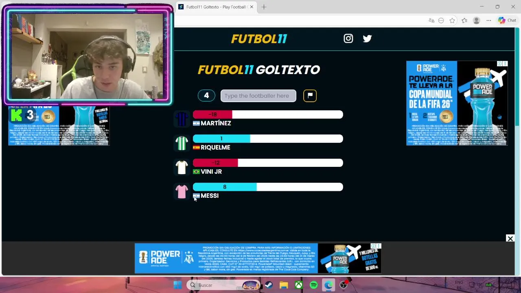The width and height of the screenshot is (521, 293).
Task: Open ad choices icon on right Powerade ad
Action: click(500, 63)
